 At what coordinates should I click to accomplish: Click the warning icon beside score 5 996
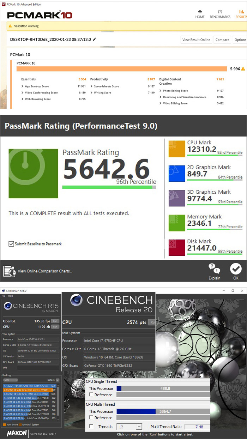point(243,69)
